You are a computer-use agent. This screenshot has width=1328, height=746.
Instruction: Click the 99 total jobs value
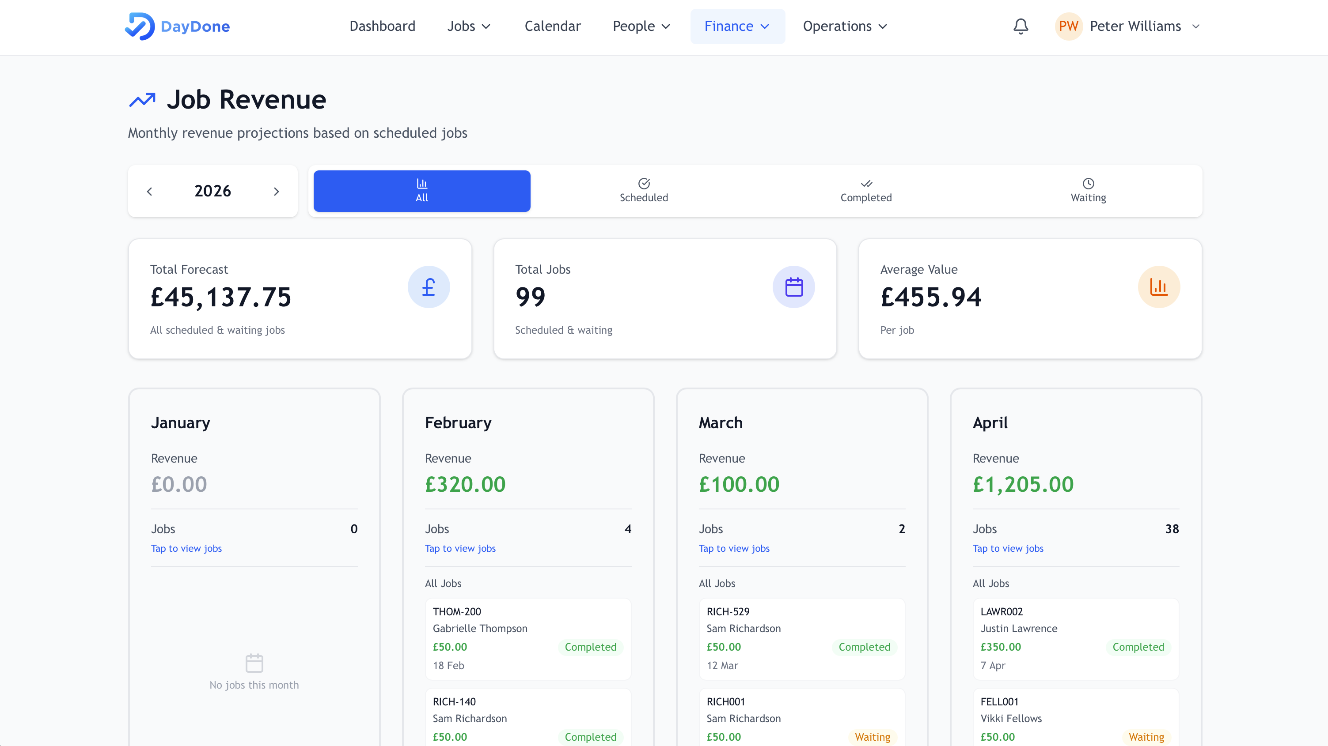tap(530, 297)
